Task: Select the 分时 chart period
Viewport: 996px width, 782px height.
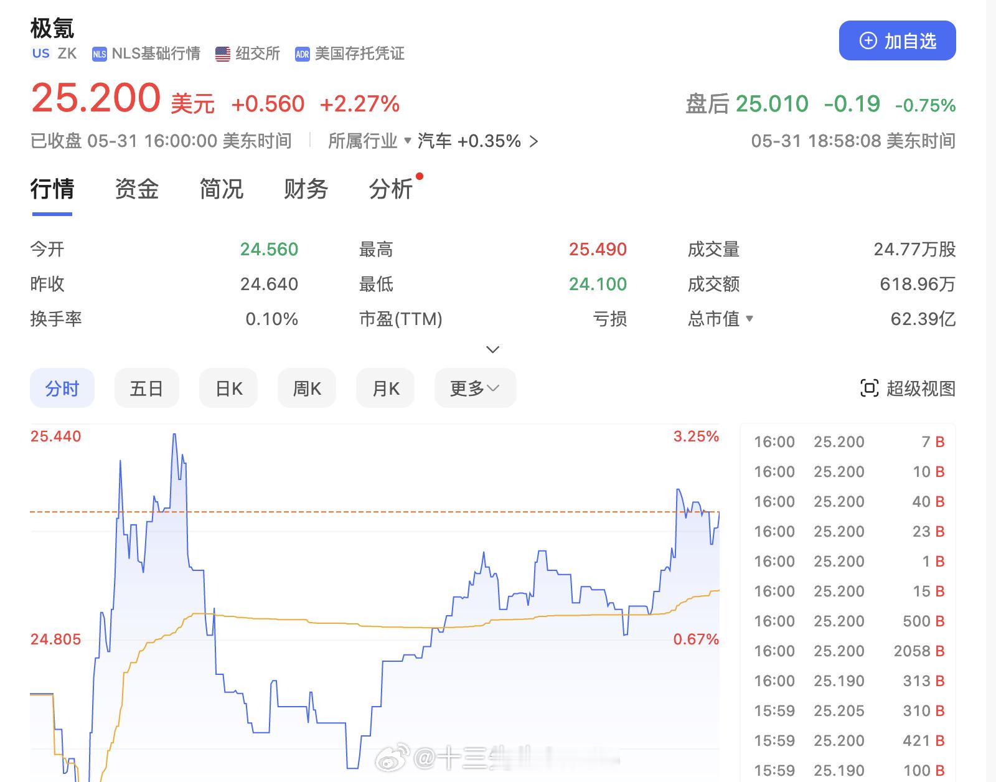Action: [x=62, y=389]
